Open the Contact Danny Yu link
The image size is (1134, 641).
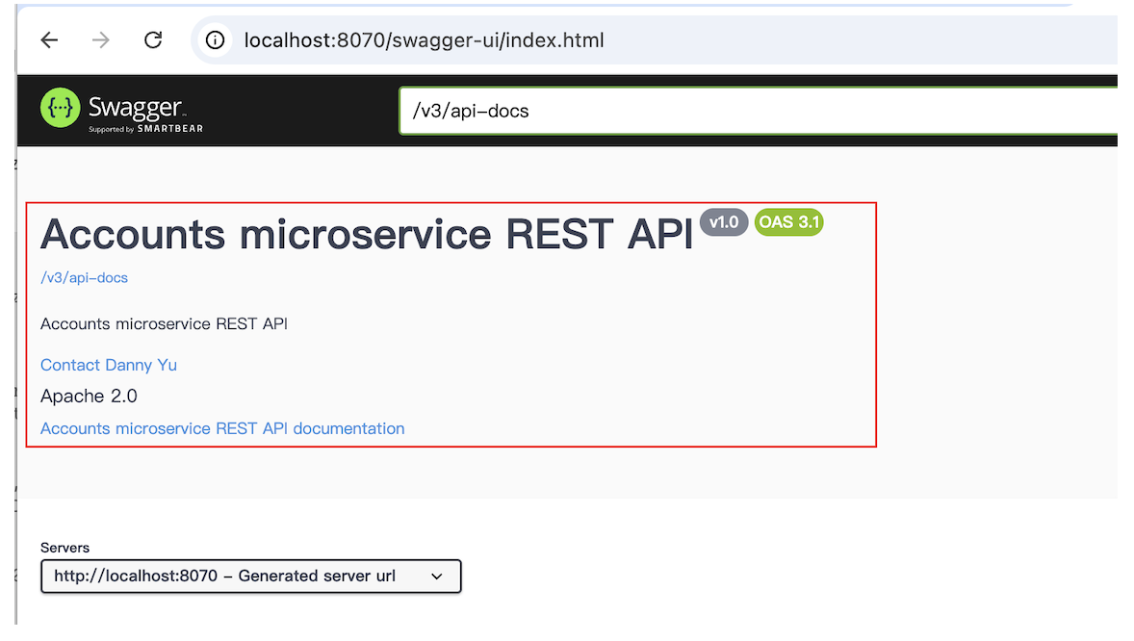(109, 365)
